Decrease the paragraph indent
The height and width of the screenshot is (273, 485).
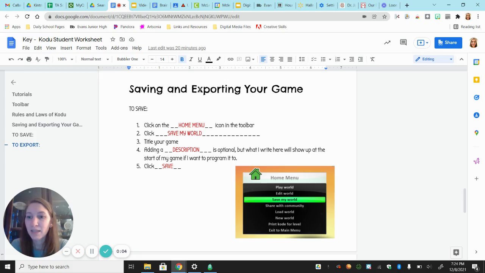click(352, 59)
